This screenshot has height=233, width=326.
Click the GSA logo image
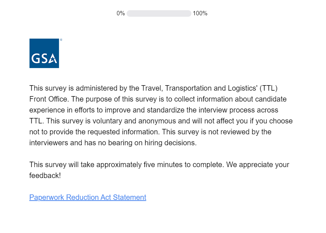(44, 53)
